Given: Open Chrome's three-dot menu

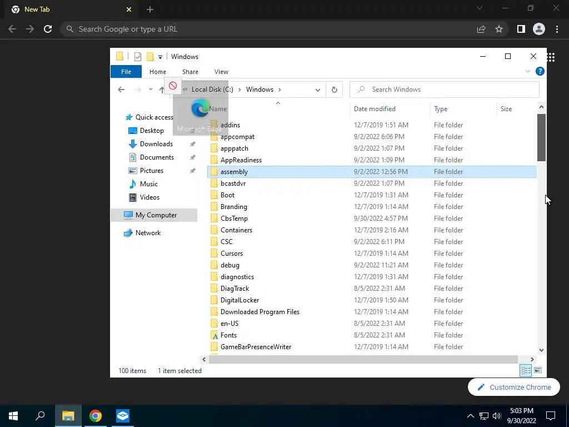Looking at the screenshot, I should 557,29.
